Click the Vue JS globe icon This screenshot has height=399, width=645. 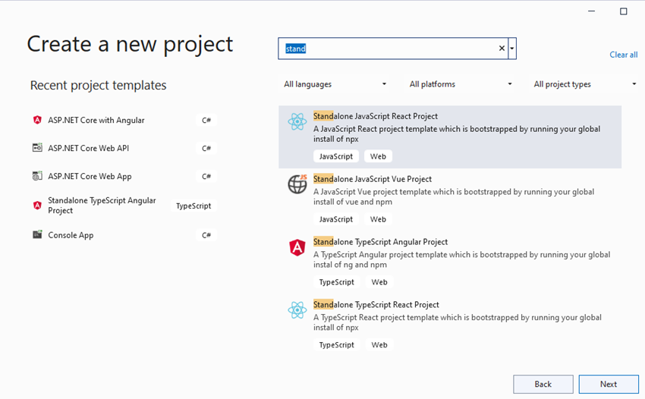(x=297, y=184)
